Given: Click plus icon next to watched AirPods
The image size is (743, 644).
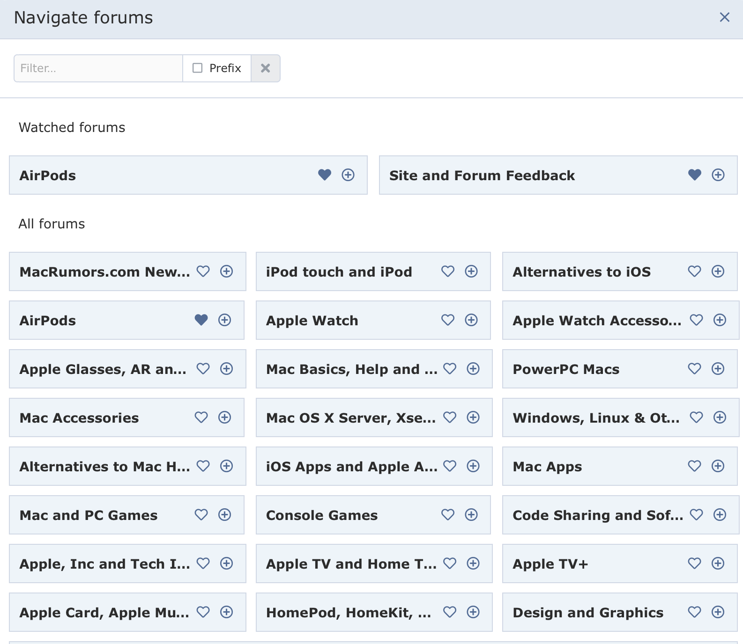Looking at the screenshot, I should coord(348,175).
